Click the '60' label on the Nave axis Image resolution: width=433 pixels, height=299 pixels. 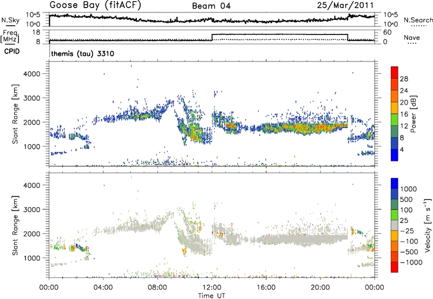click(388, 32)
